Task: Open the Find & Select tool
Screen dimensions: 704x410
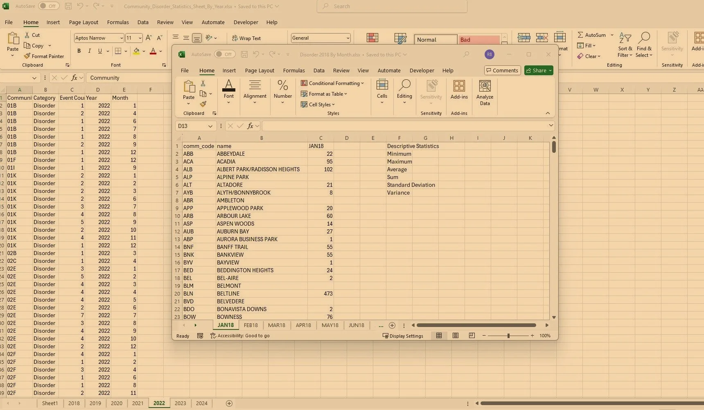Action: [x=644, y=45]
